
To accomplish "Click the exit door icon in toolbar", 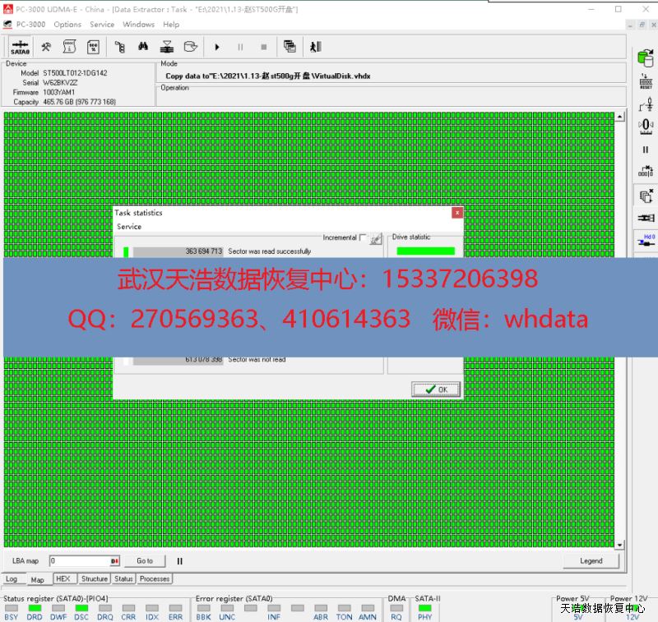I will [x=315, y=48].
